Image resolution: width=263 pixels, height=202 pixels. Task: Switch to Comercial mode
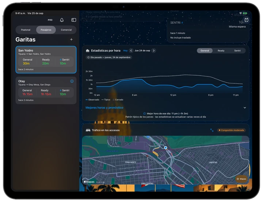point(66,30)
